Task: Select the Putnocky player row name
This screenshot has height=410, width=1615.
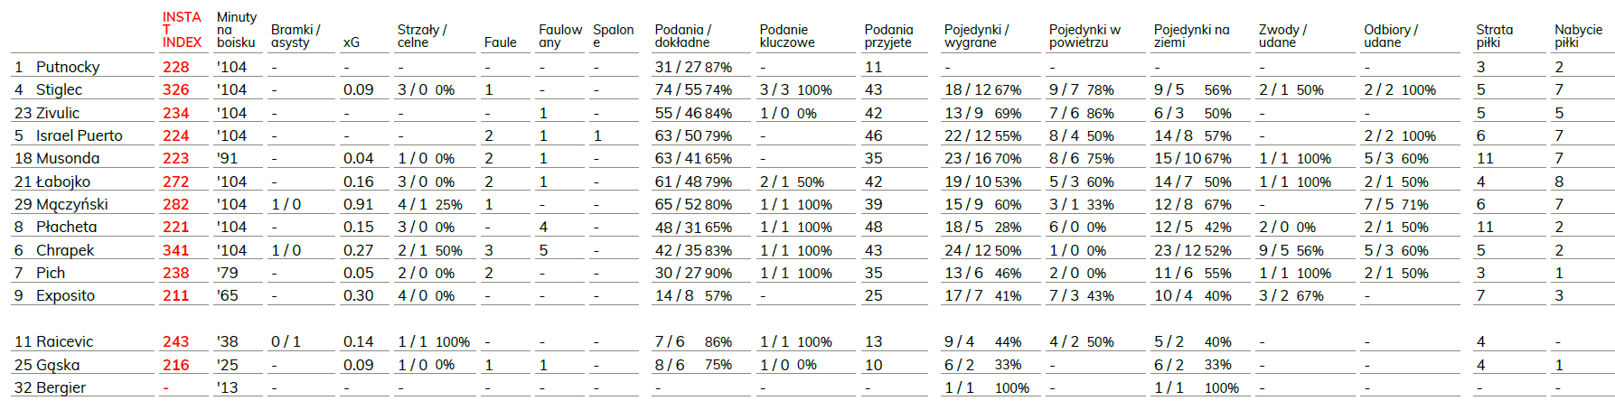Action: (x=68, y=67)
